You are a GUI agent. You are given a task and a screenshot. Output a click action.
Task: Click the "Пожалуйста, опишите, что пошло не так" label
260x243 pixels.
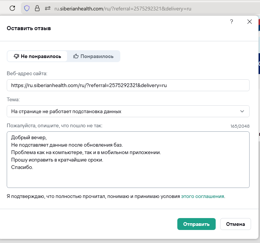point(54,126)
